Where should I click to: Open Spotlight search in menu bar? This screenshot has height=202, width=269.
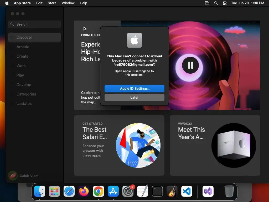point(216,3)
